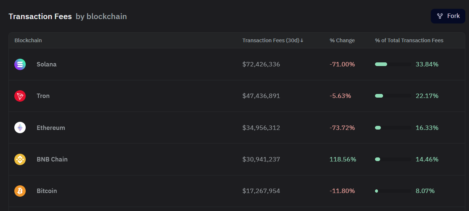Click the 14.46% share value
This screenshot has width=469, height=211.
(x=427, y=159)
